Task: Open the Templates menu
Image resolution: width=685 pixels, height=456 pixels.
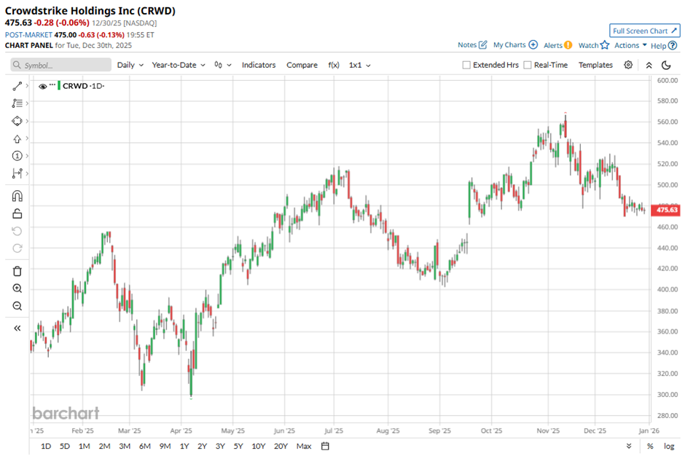Action: 595,65
